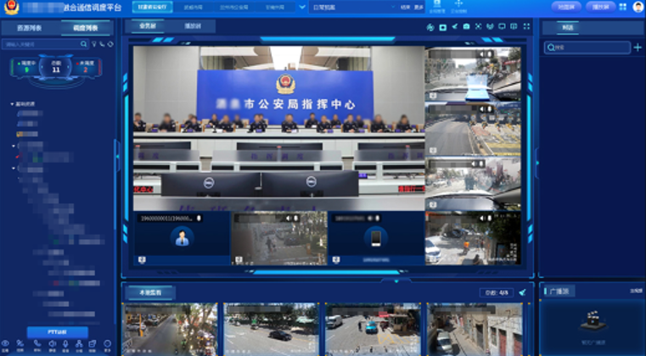
Task: Select first local monitor street thumbnail
Action: pos(170,329)
